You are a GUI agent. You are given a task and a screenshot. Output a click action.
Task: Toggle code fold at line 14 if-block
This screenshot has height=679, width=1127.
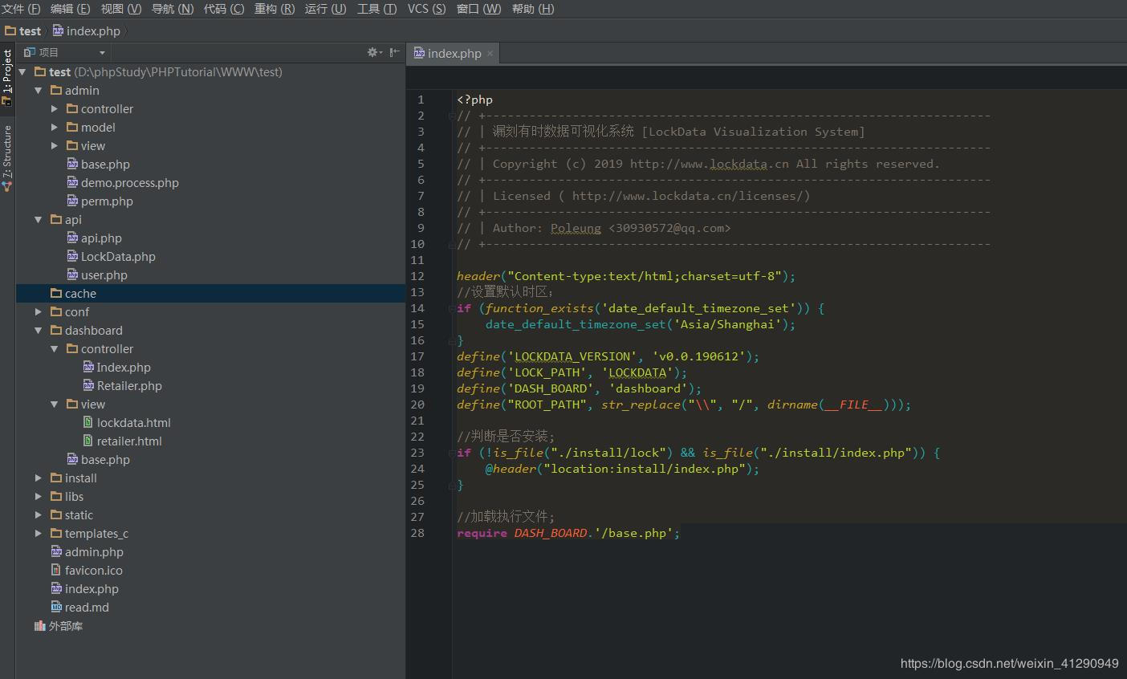click(451, 308)
